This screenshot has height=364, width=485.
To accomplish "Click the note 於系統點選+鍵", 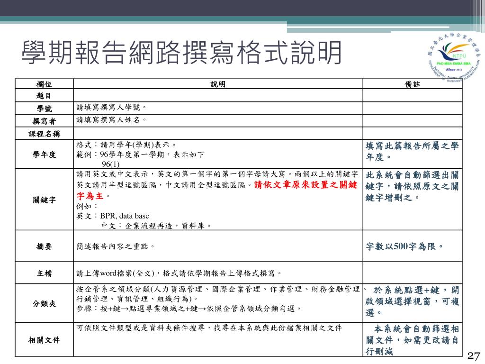I will (412, 301).
